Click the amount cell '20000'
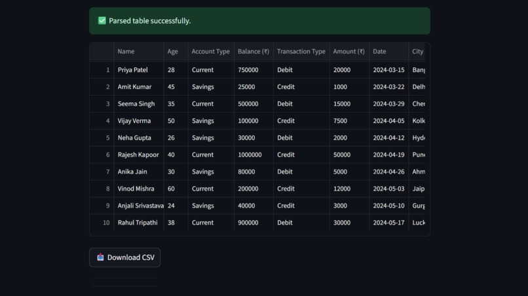The image size is (528, 296). coord(349,69)
